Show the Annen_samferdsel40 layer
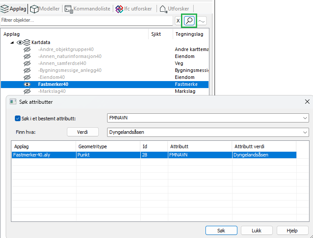313x238 pixels. click(x=27, y=63)
